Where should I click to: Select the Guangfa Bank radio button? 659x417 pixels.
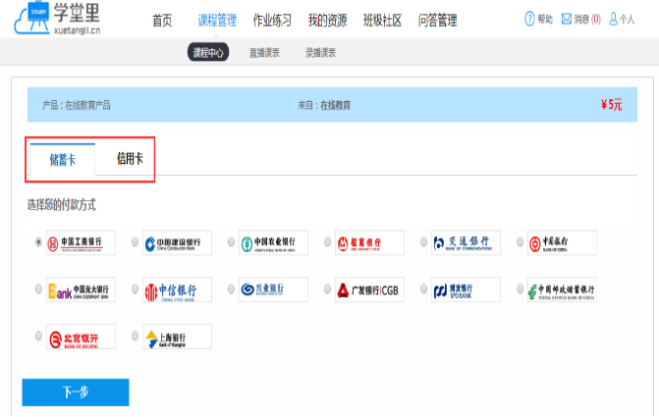click(x=327, y=289)
